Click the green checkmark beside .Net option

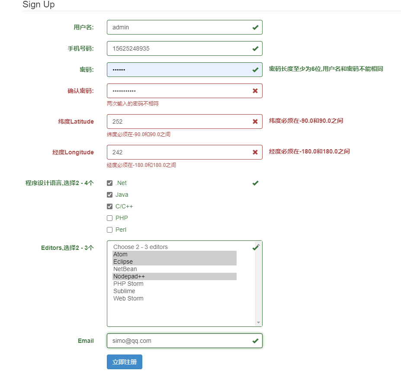255,183
